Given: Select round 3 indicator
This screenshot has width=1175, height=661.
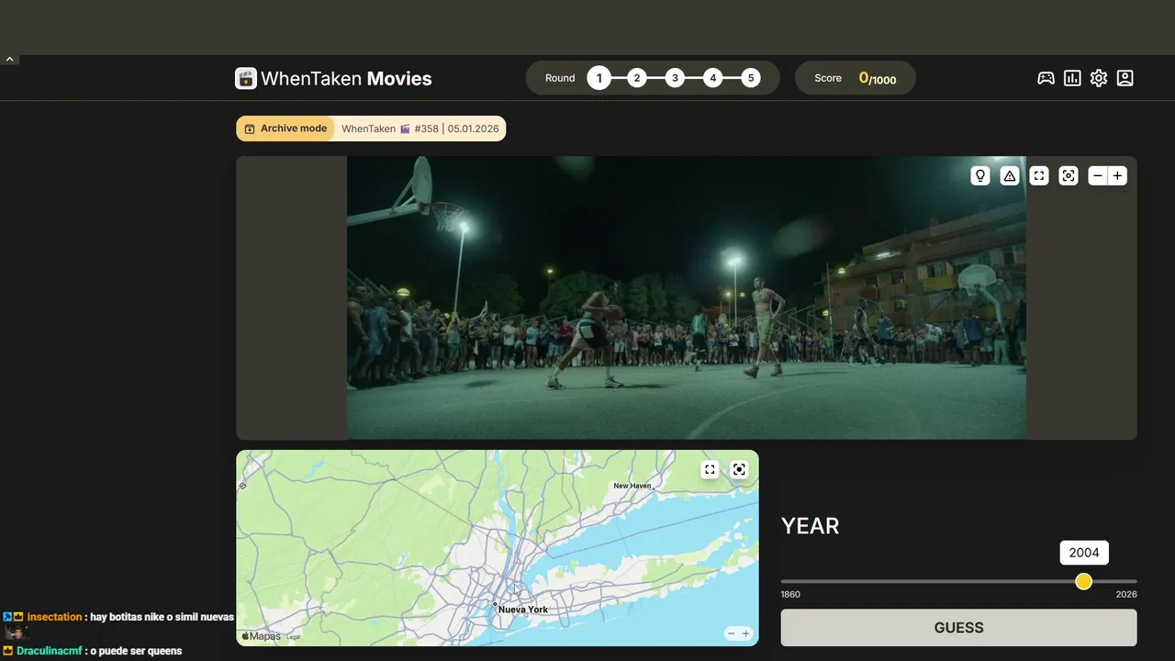Looking at the screenshot, I should point(675,78).
